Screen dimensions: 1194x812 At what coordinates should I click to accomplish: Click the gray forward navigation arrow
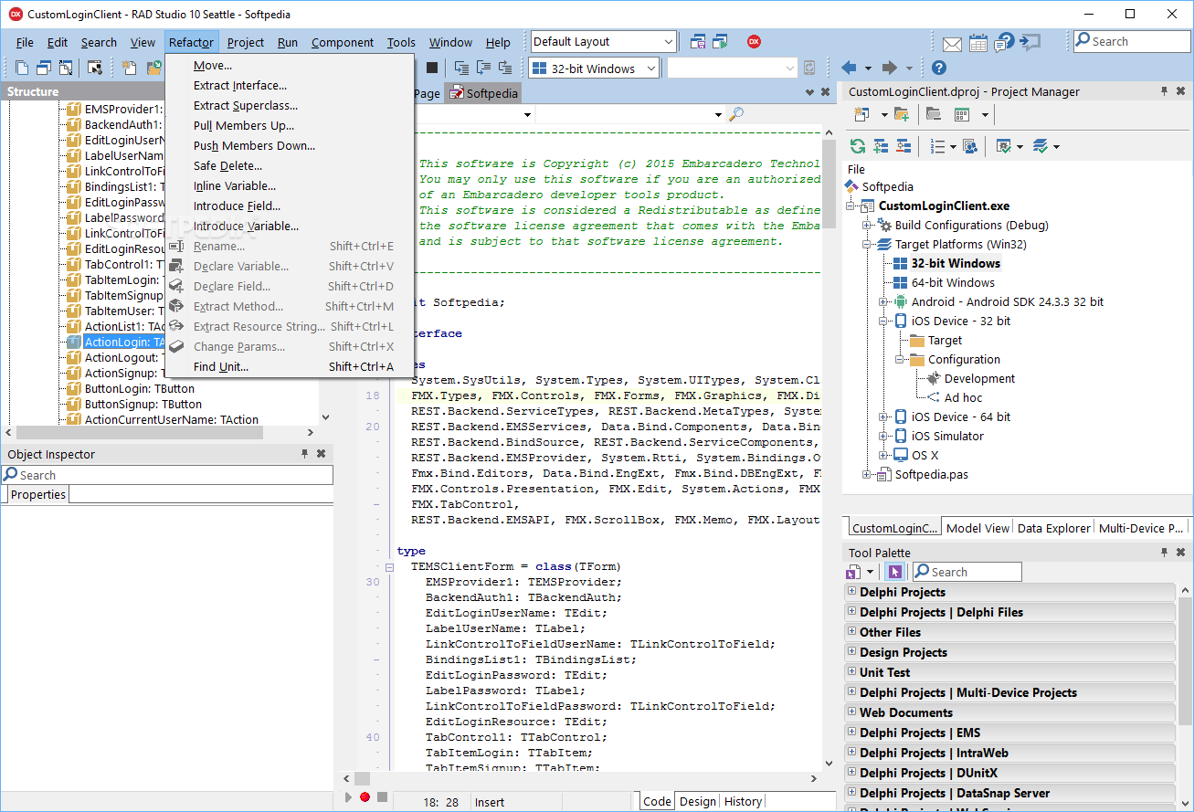(889, 68)
